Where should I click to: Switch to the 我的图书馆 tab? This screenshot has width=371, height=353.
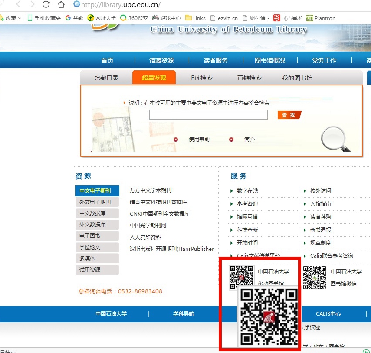(x=297, y=78)
